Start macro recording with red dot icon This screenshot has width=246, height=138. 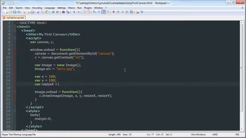click(114, 12)
